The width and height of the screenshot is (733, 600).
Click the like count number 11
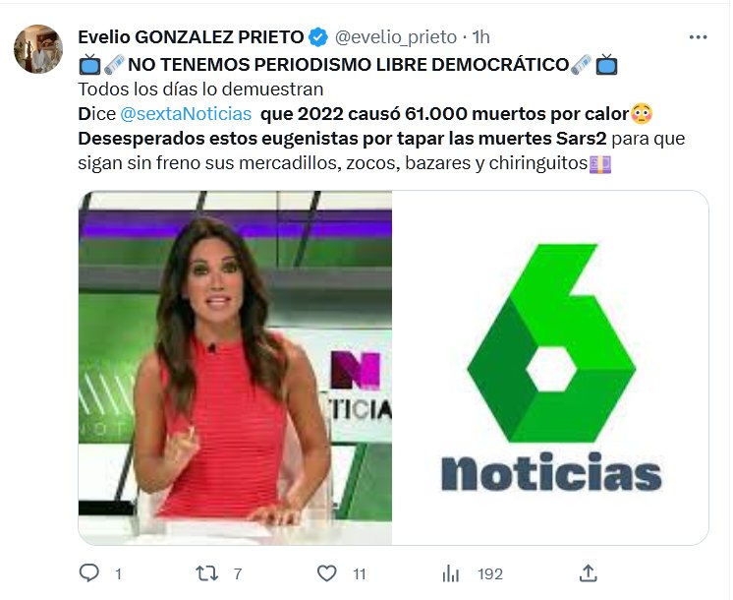pos(359,574)
